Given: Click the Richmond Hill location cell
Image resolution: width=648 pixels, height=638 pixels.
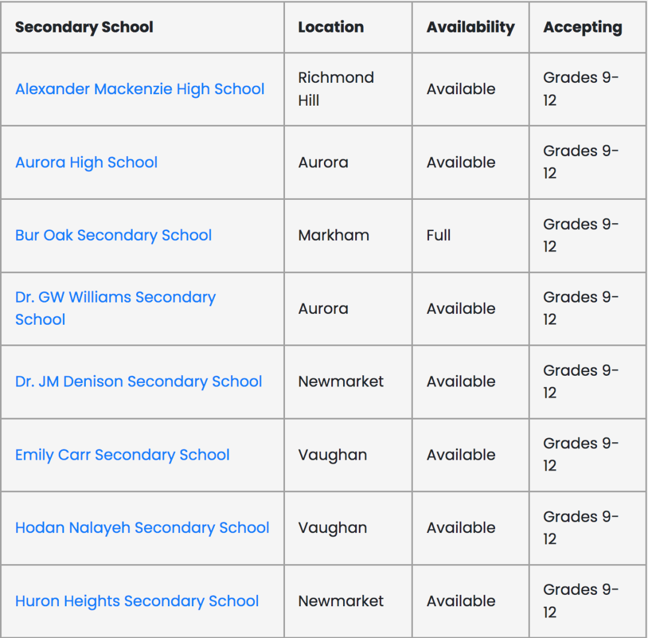Looking at the screenshot, I should (x=335, y=89).
